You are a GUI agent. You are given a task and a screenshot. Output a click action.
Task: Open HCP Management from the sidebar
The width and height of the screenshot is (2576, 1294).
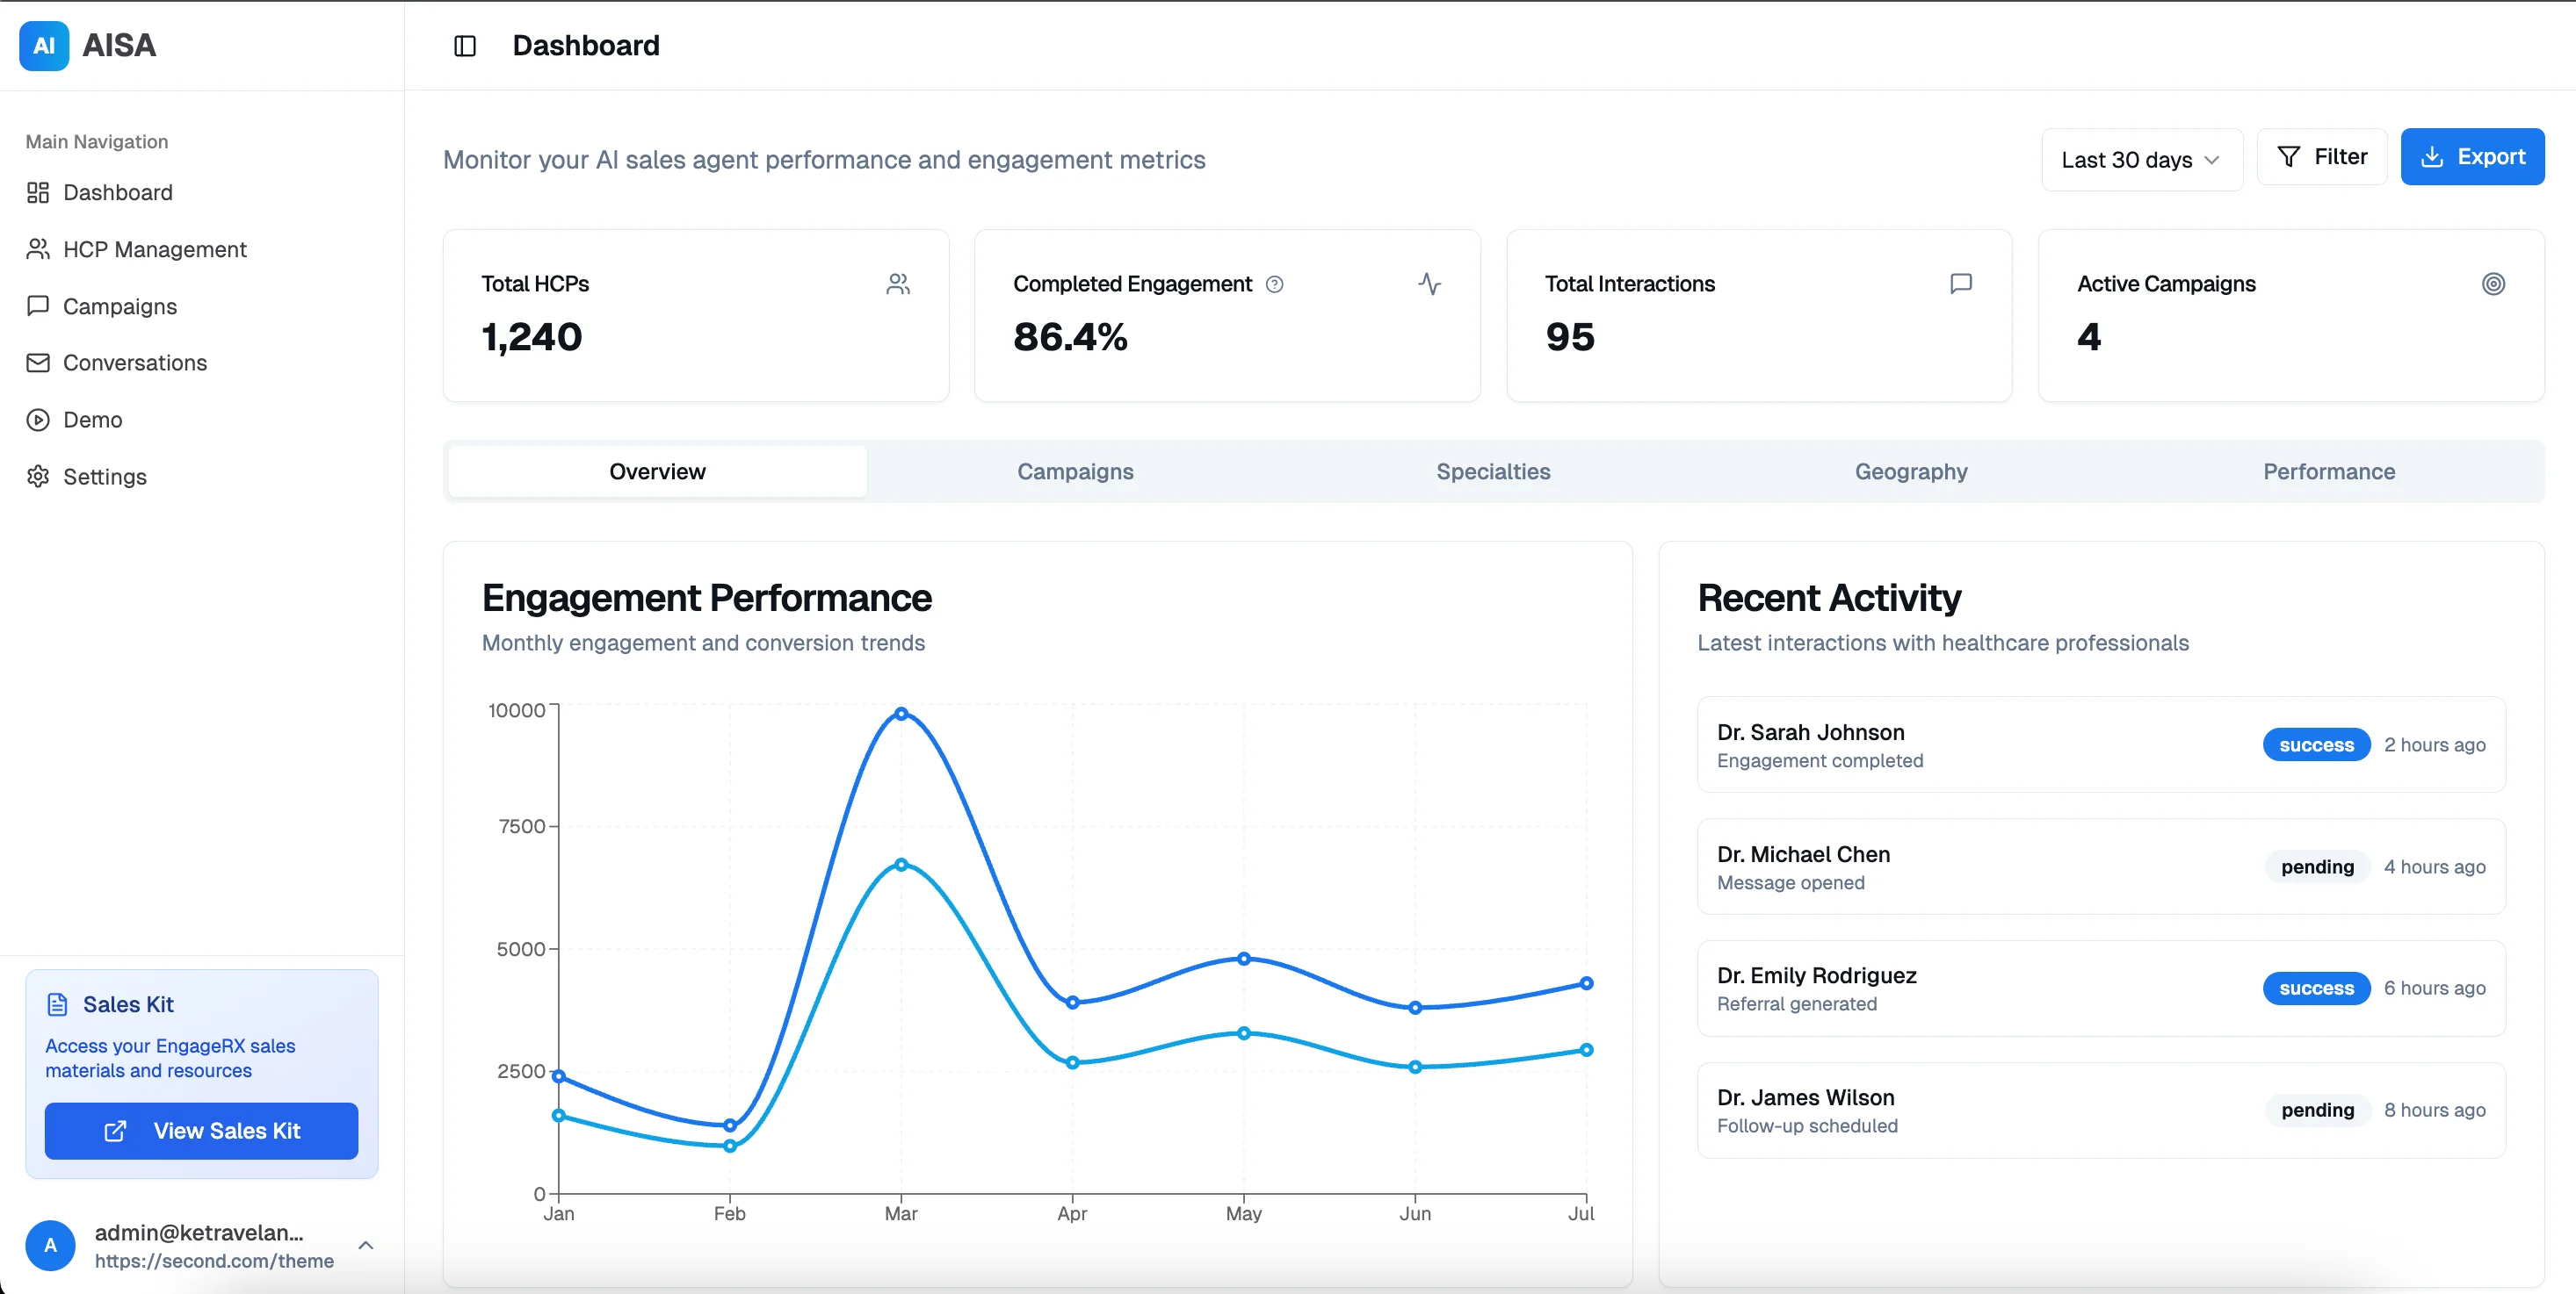[x=155, y=248]
